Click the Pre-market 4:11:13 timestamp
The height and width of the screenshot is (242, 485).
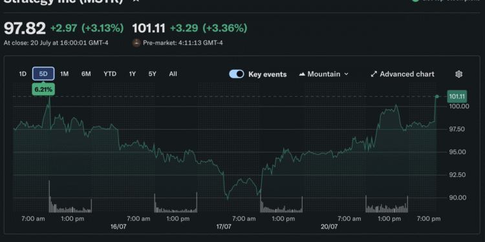[x=183, y=43]
